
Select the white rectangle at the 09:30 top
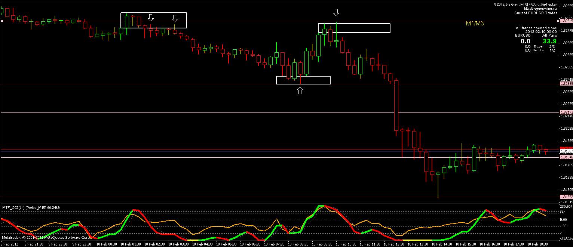click(x=353, y=28)
